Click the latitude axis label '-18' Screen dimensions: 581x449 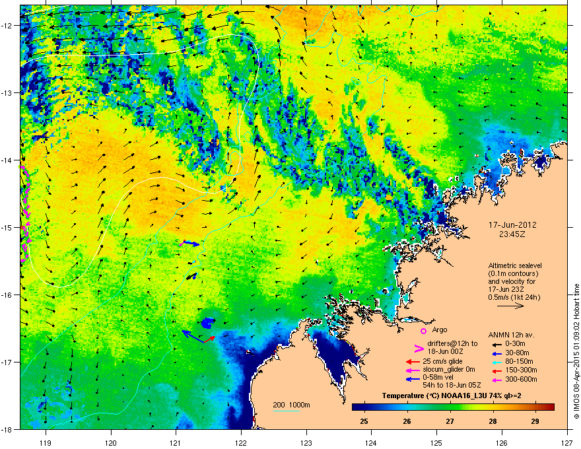pyautogui.click(x=7, y=429)
